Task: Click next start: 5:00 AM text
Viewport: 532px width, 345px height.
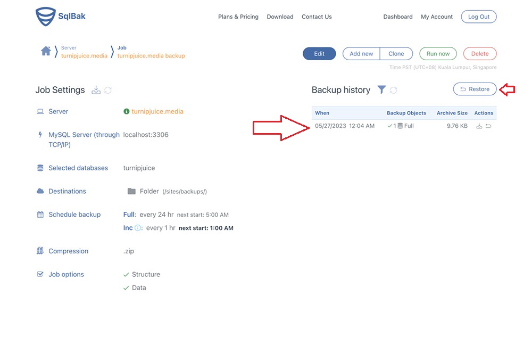Action: pos(203,215)
